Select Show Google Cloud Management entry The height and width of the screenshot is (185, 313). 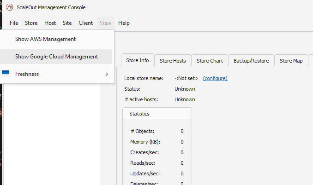pos(56,57)
